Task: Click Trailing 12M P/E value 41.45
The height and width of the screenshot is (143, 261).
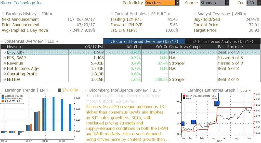Action: (x=173, y=19)
